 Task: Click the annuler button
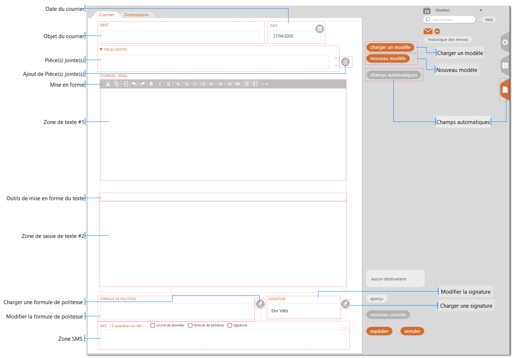coord(412,331)
